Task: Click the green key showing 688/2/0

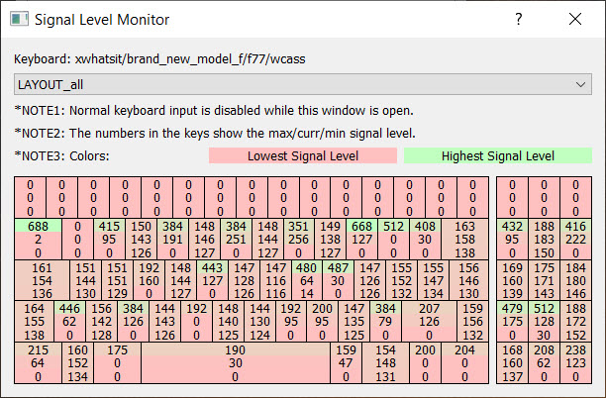Action: pos(38,239)
